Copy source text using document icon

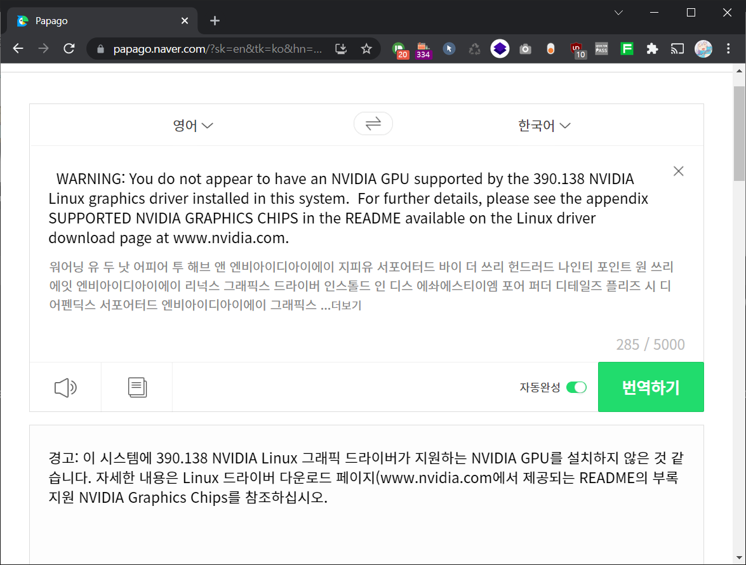pos(137,388)
